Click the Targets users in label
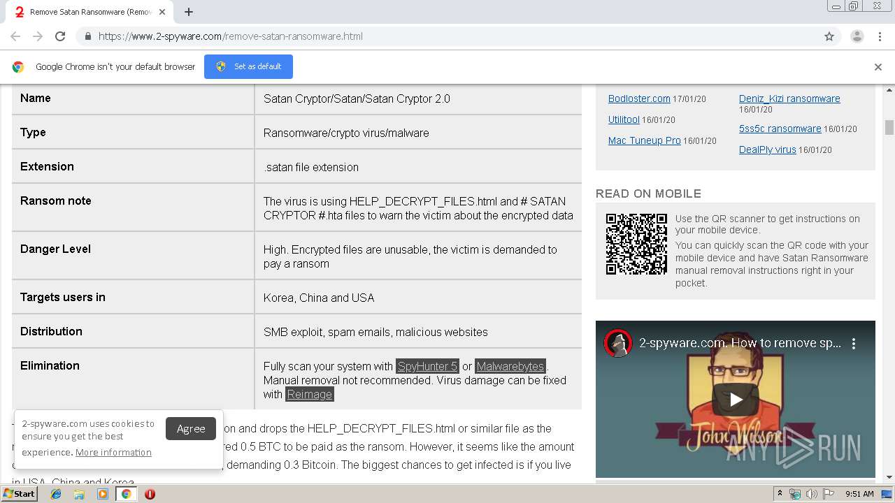This screenshot has height=503, width=895. pyautogui.click(x=63, y=297)
